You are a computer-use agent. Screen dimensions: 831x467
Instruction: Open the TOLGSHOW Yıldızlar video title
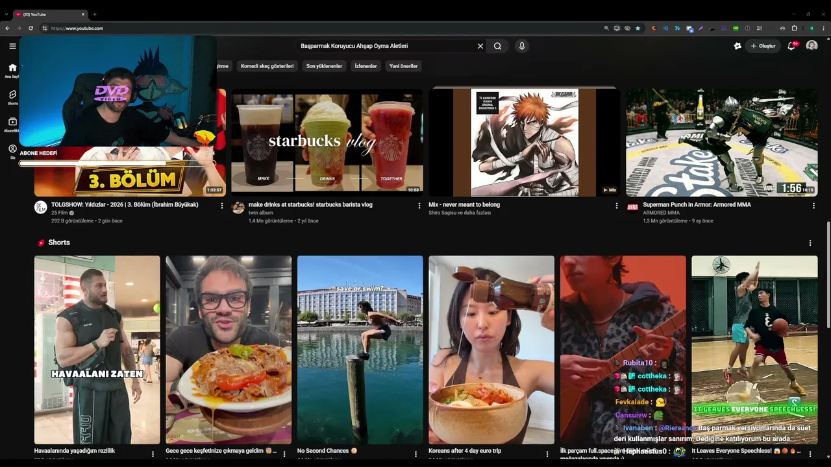(x=125, y=204)
